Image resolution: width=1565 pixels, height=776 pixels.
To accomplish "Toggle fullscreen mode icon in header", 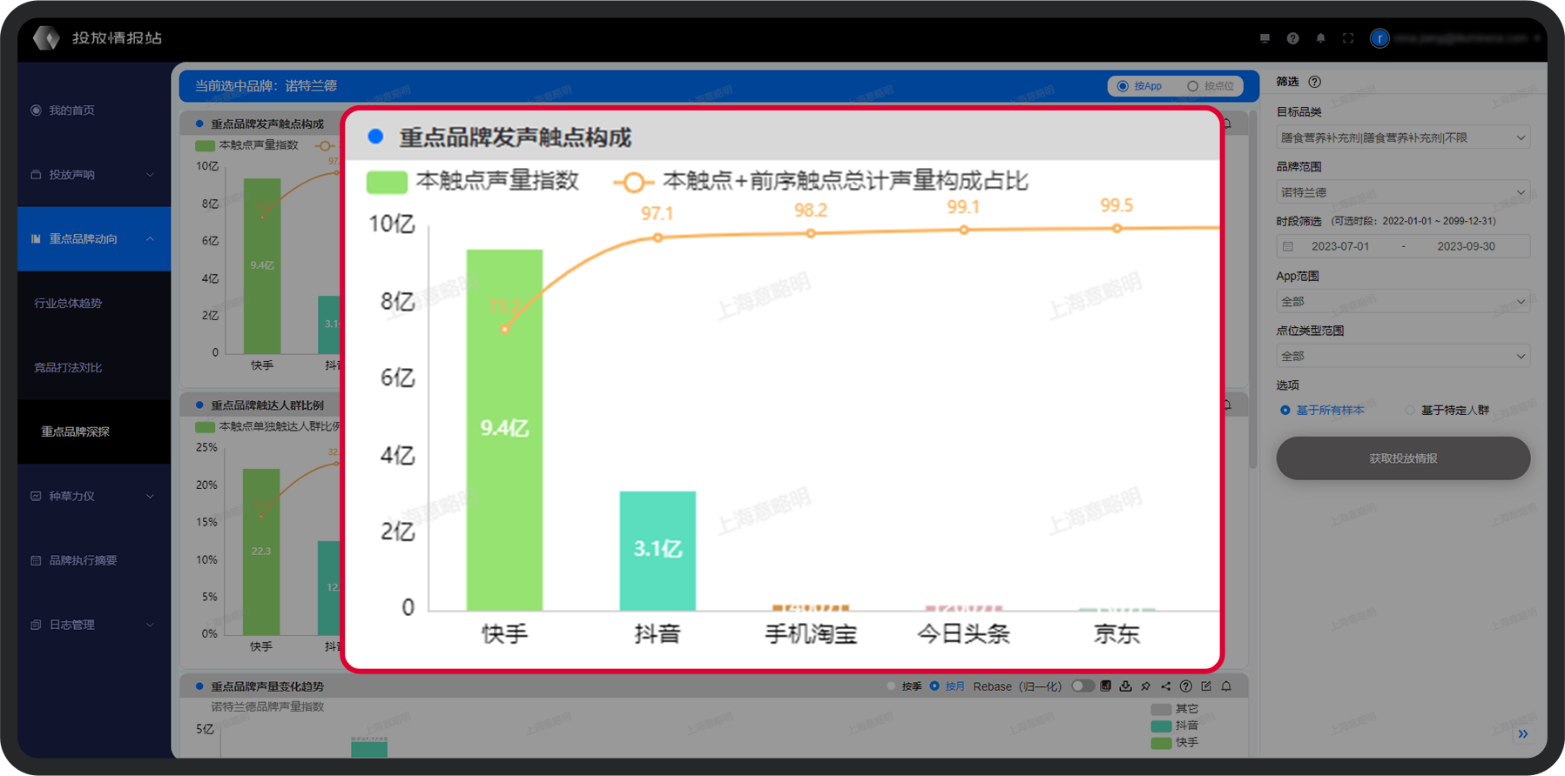I will tap(1348, 38).
